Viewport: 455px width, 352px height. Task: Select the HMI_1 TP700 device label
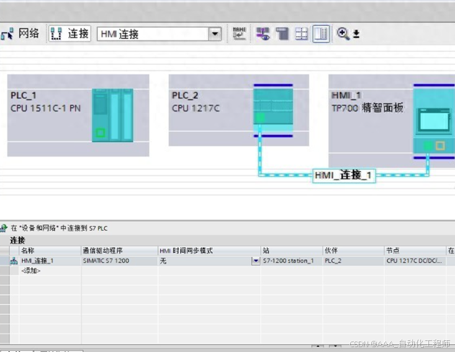tap(367, 102)
